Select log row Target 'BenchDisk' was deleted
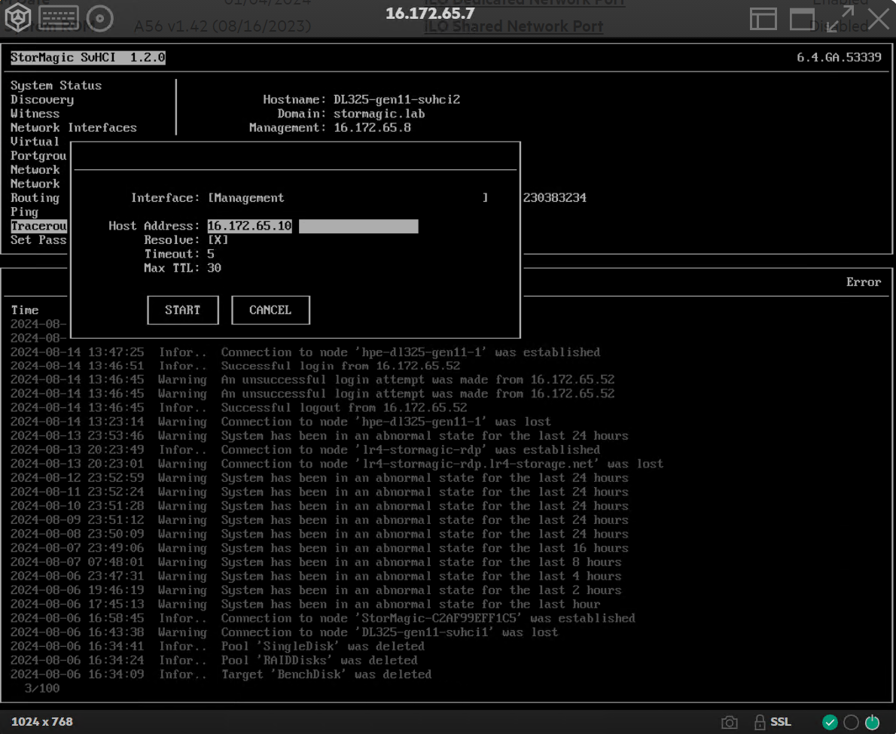This screenshot has height=734, width=896. [x=221, y=675]
